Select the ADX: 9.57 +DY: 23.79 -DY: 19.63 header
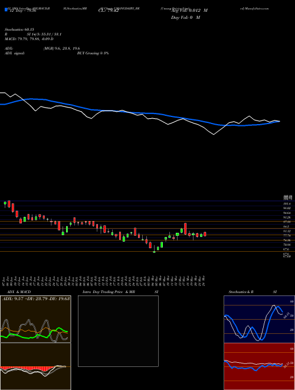Image resolution: width=295 pixels, height=390 pixels. click(x=36, y=298)
